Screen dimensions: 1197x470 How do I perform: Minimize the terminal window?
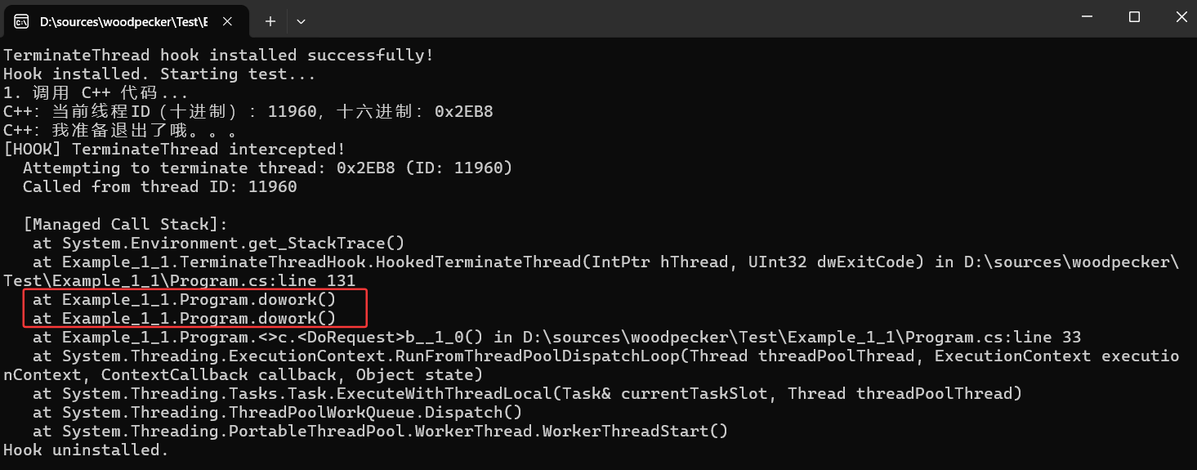(1086, 17)
